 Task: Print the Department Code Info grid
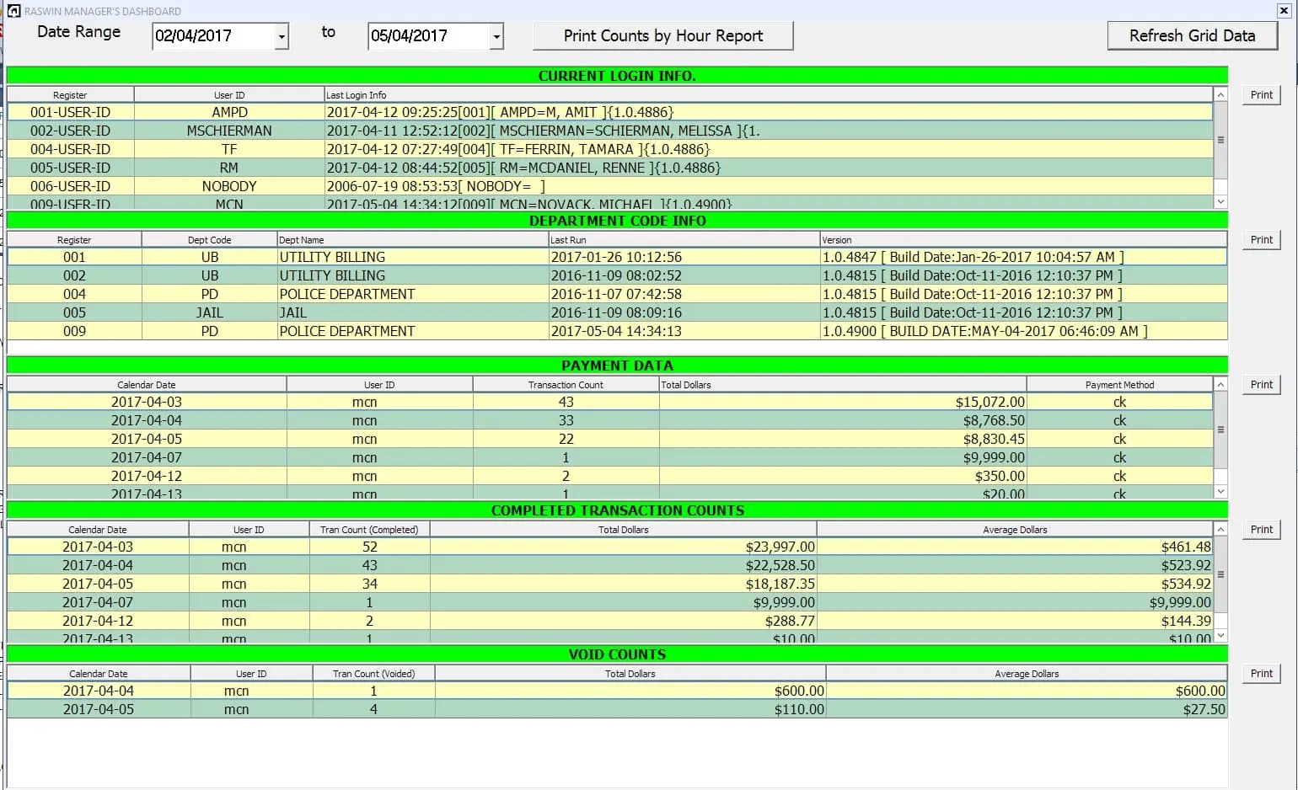pyautogui.click(x=1262, y=239)
